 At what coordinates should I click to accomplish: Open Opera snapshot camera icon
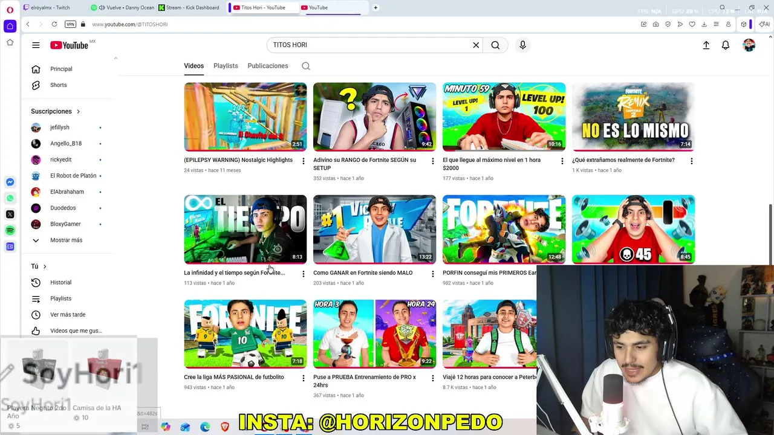[656, 24]
